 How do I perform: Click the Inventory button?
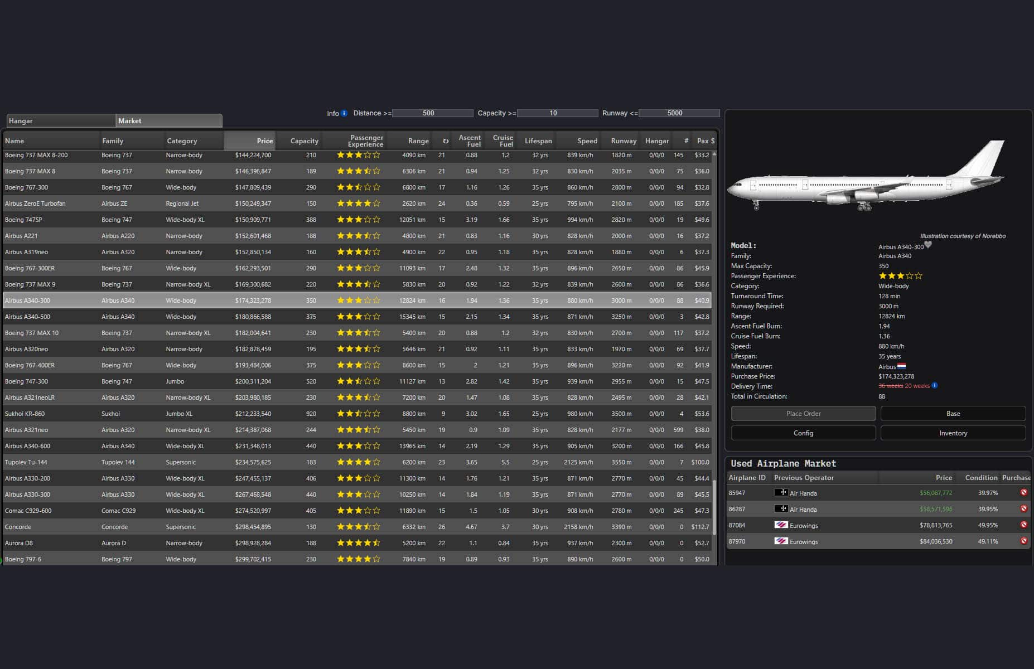pos(953,433)
